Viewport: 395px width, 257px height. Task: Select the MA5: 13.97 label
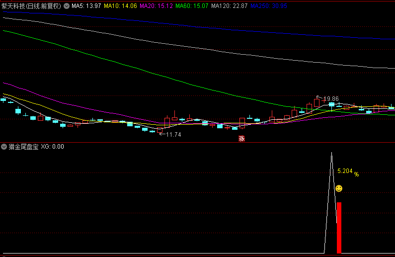(86, 6)
